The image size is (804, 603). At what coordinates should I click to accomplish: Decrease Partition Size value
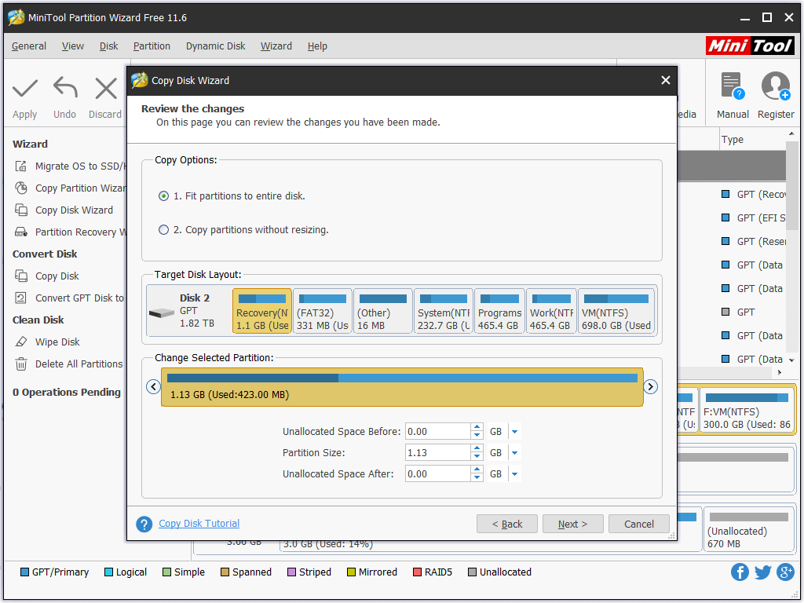(477, 457)
